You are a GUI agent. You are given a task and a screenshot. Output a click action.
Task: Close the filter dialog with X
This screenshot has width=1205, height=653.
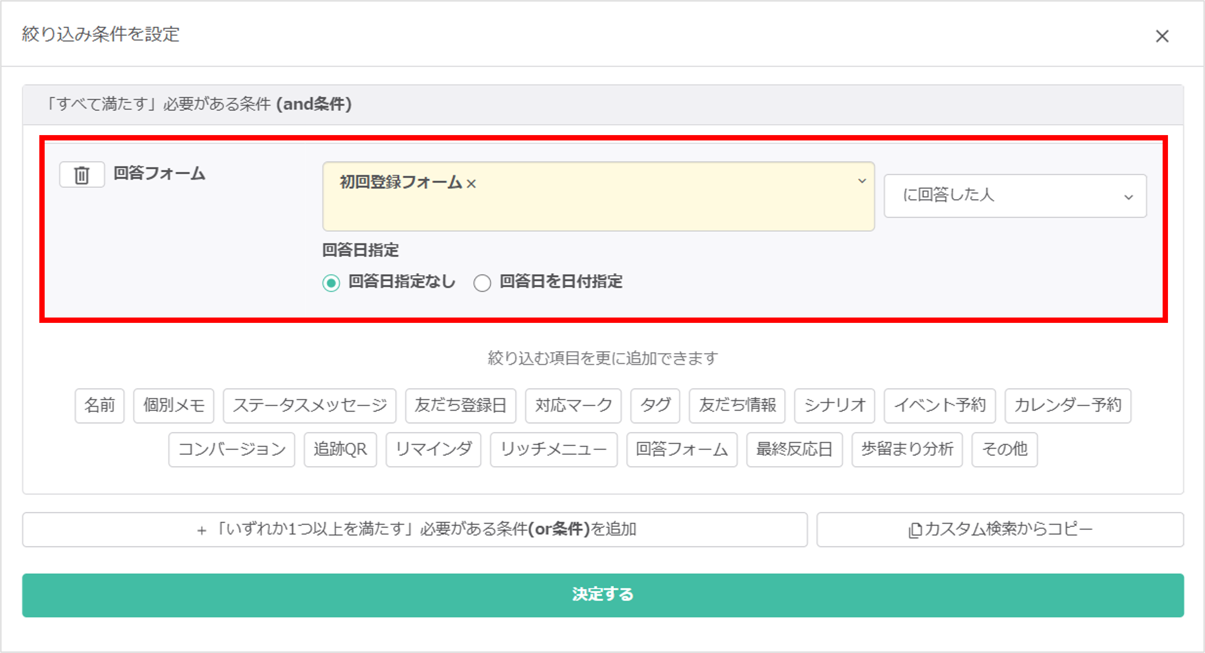1162,36
